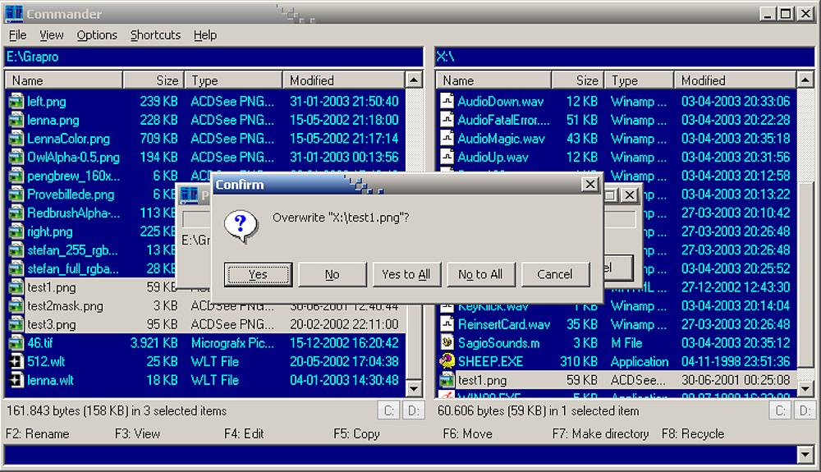Image resolution: width=821 pixels, height=472 pixels.
Task: Click the F3: View shortcut label
Action: [x=137, y=433]
